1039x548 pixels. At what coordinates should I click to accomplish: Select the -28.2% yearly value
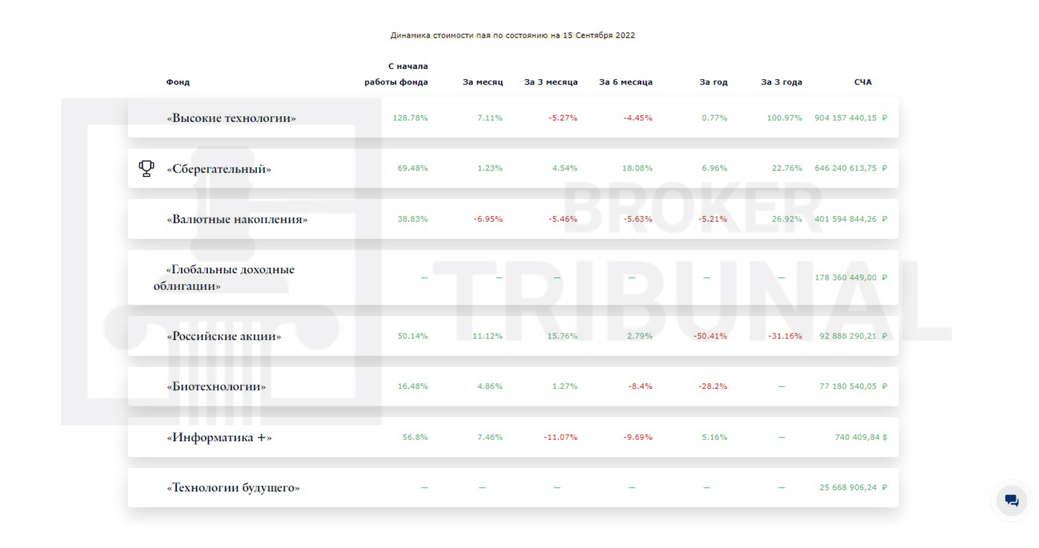712,386
